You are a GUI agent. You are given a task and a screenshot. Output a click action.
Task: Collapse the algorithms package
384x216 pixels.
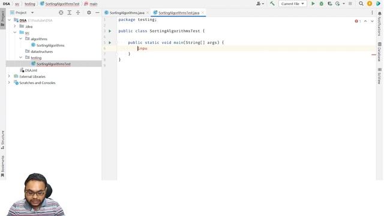point(21,39)
